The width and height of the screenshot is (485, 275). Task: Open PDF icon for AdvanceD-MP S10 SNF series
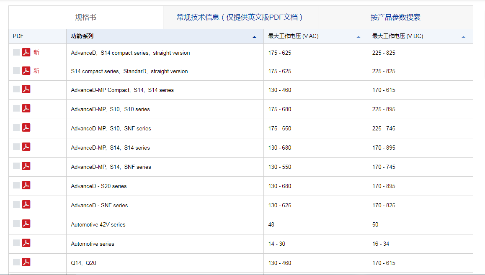[x=26, y=128]
